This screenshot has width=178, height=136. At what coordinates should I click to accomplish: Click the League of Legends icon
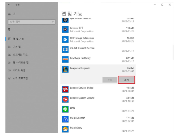65,69
